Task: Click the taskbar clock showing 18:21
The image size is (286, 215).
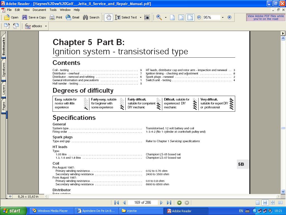Action: [x=278, y=211]
